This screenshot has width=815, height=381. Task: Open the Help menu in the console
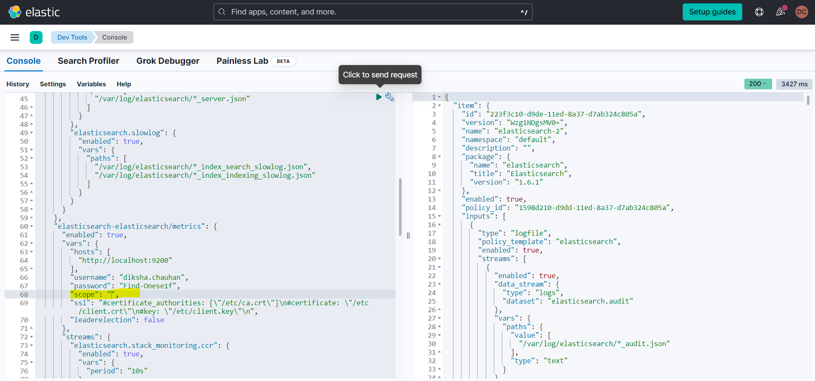(124, 84)
